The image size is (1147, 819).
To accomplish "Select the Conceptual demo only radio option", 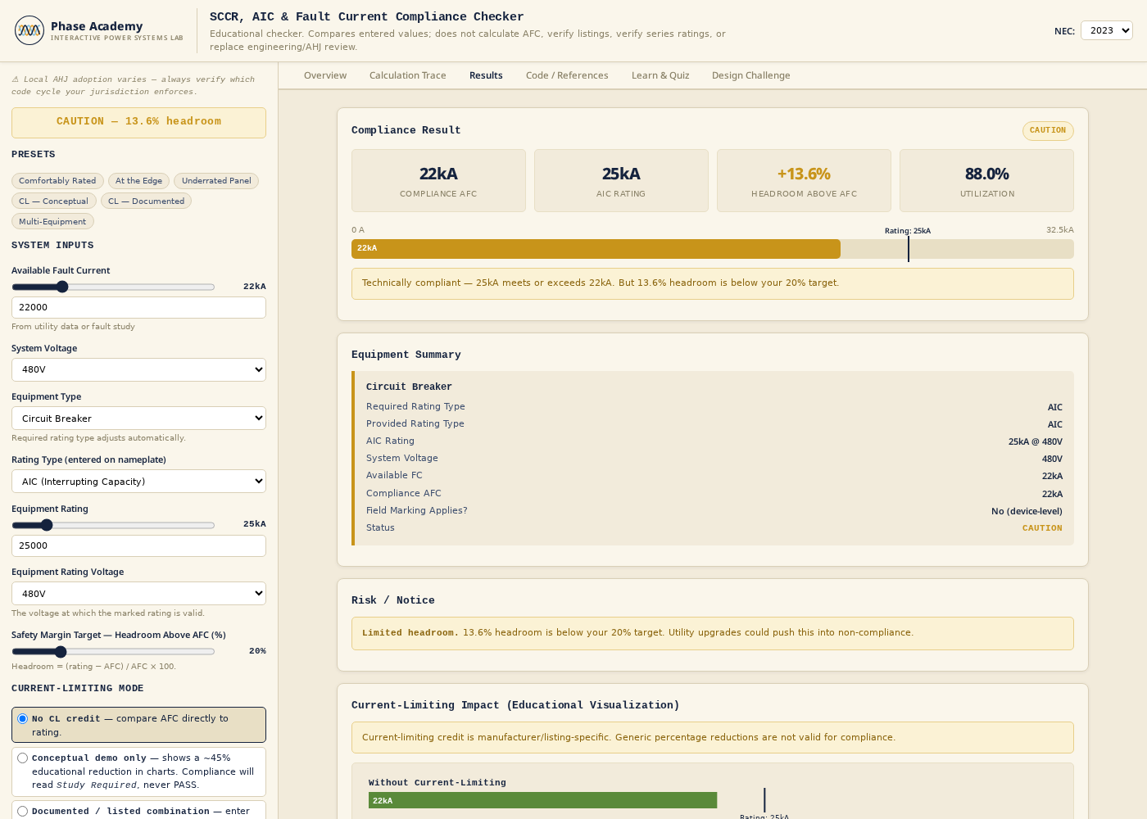I will (x=23, y=758).
